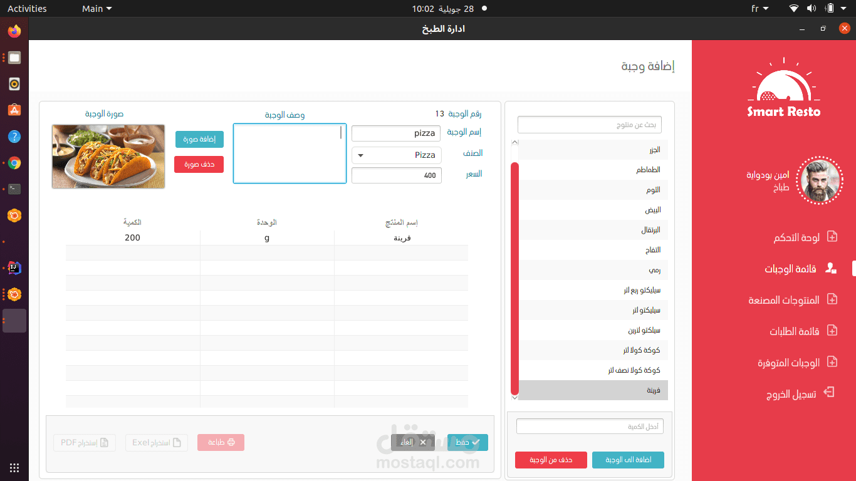This screenshot has width=856, height=481.
Task: Click the لوحة التحكم dashboard icon
Action: 832,237
